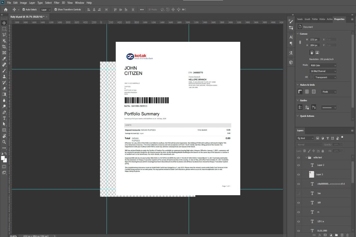This screenshot has width=356, height=237.
Task: Show the hidden '1aa' text layer
Action: pyautogui.click(x=299, y=193)
